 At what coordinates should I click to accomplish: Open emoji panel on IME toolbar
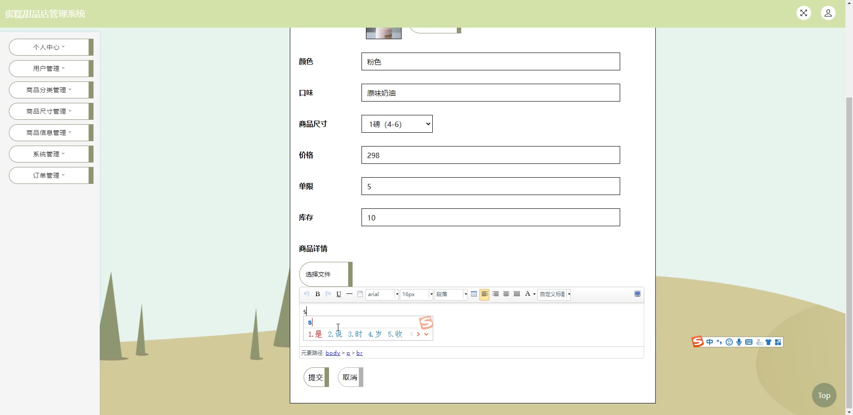coord(729,342)
